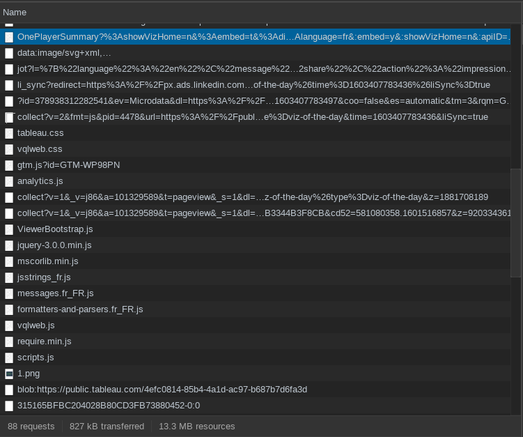This screenshot has height=437, width=523.
Task: Select the messages.fr_FR.js request
Action: click(x=255, y=293)
